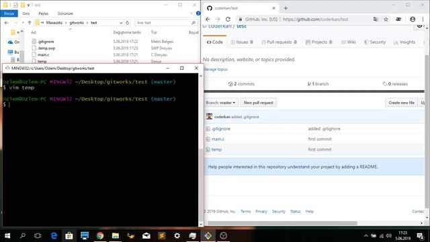
Task: Open Privacy link in GitHub footer
Action: click(261, 212)
